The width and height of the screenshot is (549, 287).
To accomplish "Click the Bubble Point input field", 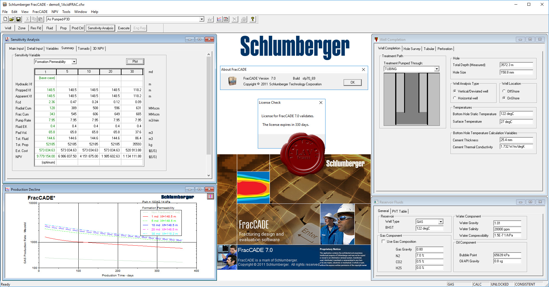I will click(507, 255).
